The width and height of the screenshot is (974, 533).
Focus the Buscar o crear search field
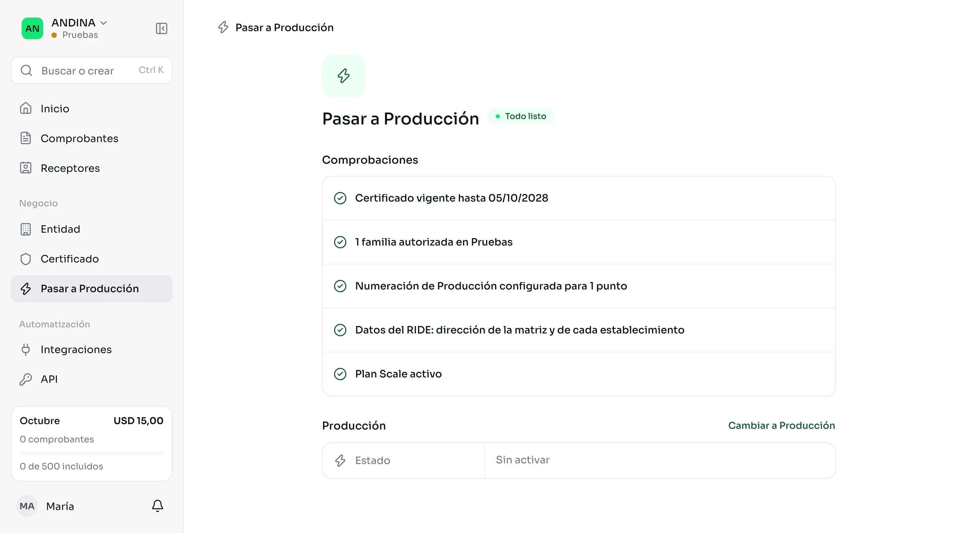pos(92,70)
